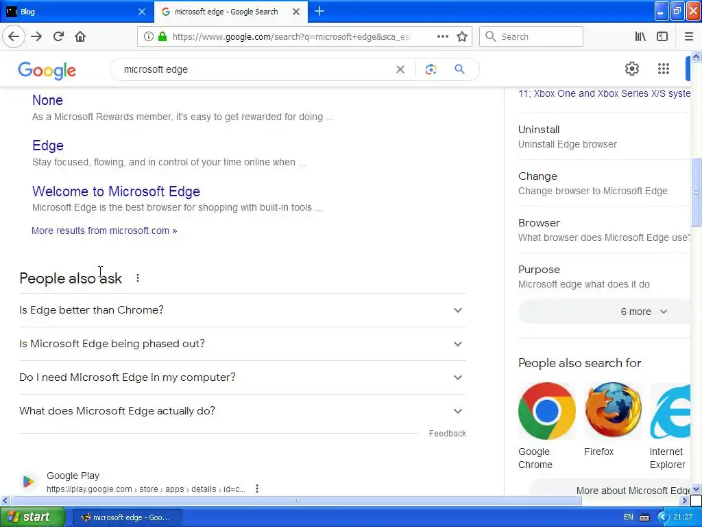Viewport: 702px width, 527px height.
Task: Open Google Play result three-dot menu
Action: point(257,489)
